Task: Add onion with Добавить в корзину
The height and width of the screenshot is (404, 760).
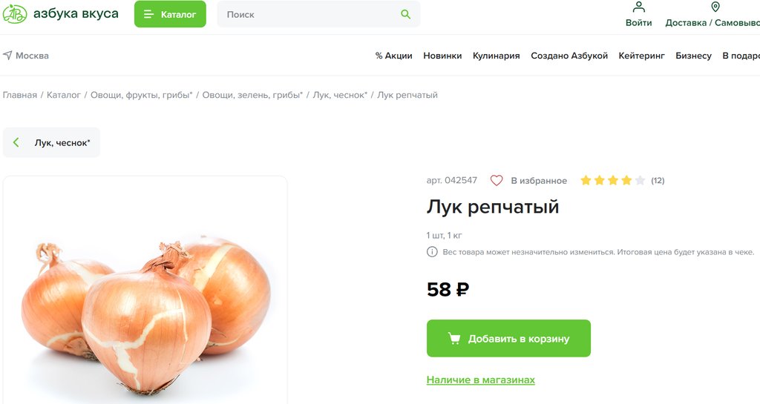Action: click(508, 338)
